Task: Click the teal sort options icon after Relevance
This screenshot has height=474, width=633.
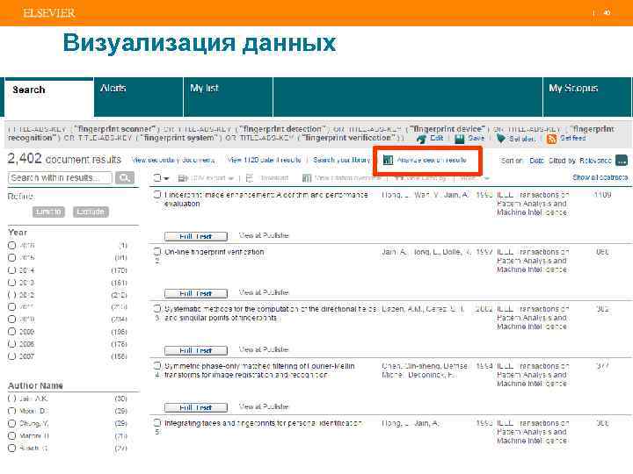Action: coord(622,161)
